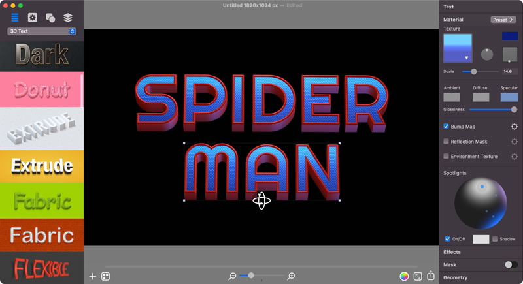523x284 pixels.
Task: Apply the white EXTRUDE text style
Action: 42,129
